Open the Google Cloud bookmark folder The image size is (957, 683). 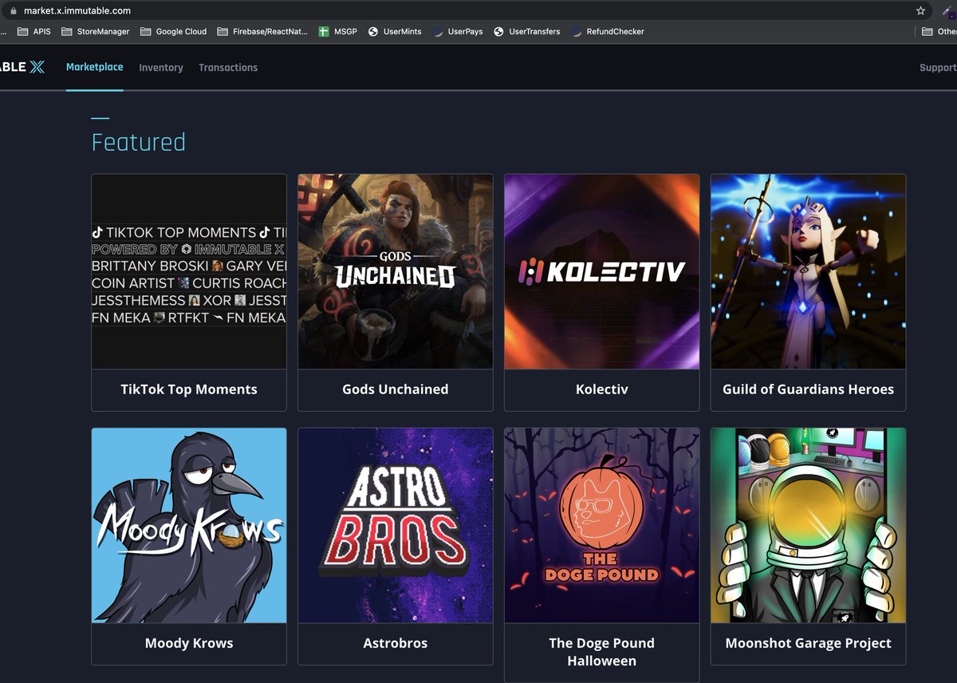173,32
